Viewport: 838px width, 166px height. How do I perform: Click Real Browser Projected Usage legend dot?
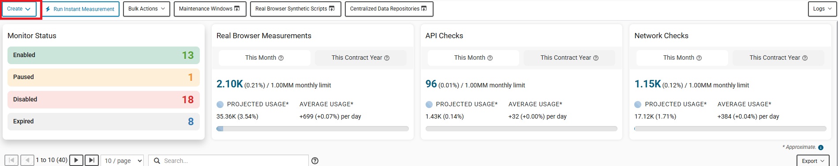[220, 105]
